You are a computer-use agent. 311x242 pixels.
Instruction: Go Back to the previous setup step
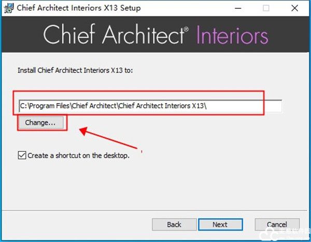pyautogui.click(x=174, y=224)
